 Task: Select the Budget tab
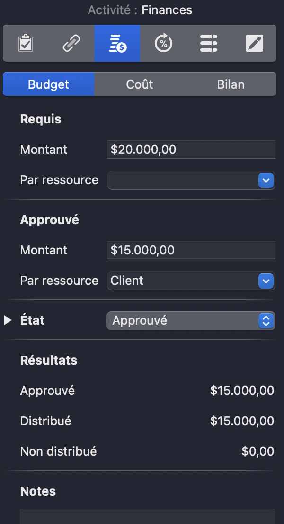[48, 84]
